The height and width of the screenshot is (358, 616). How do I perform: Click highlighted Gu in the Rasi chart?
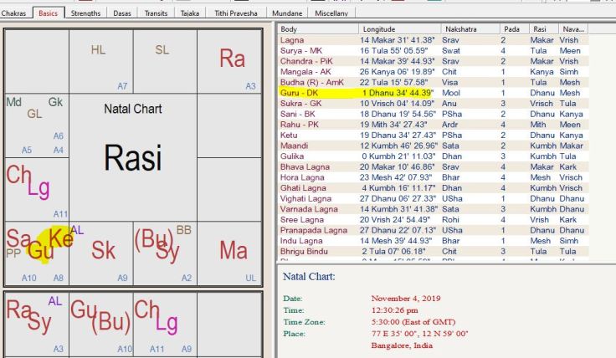[x=40, y=250]
